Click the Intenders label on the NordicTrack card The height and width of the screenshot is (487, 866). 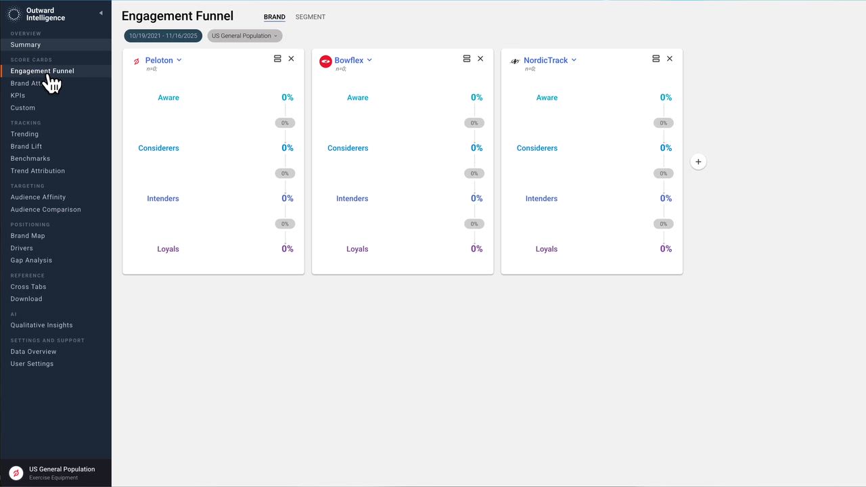(x=542, y=199)
